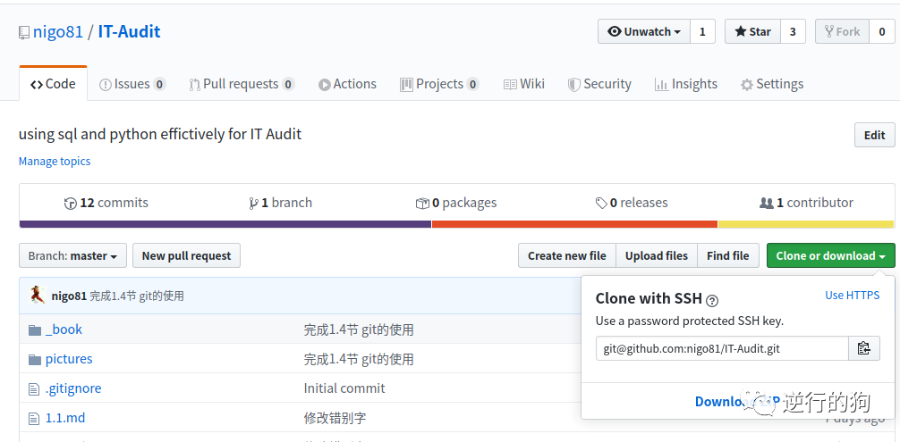
Task: Open the Settings tab
Action: click(772, 84)
